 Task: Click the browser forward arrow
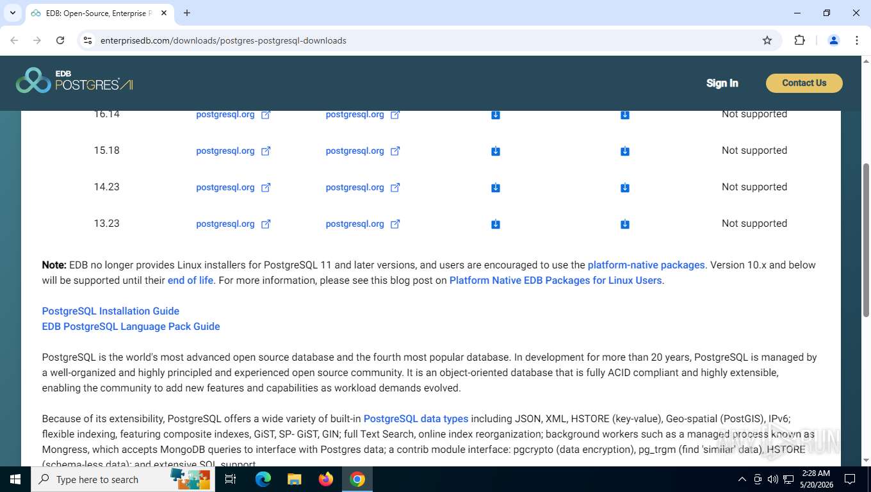37,40
